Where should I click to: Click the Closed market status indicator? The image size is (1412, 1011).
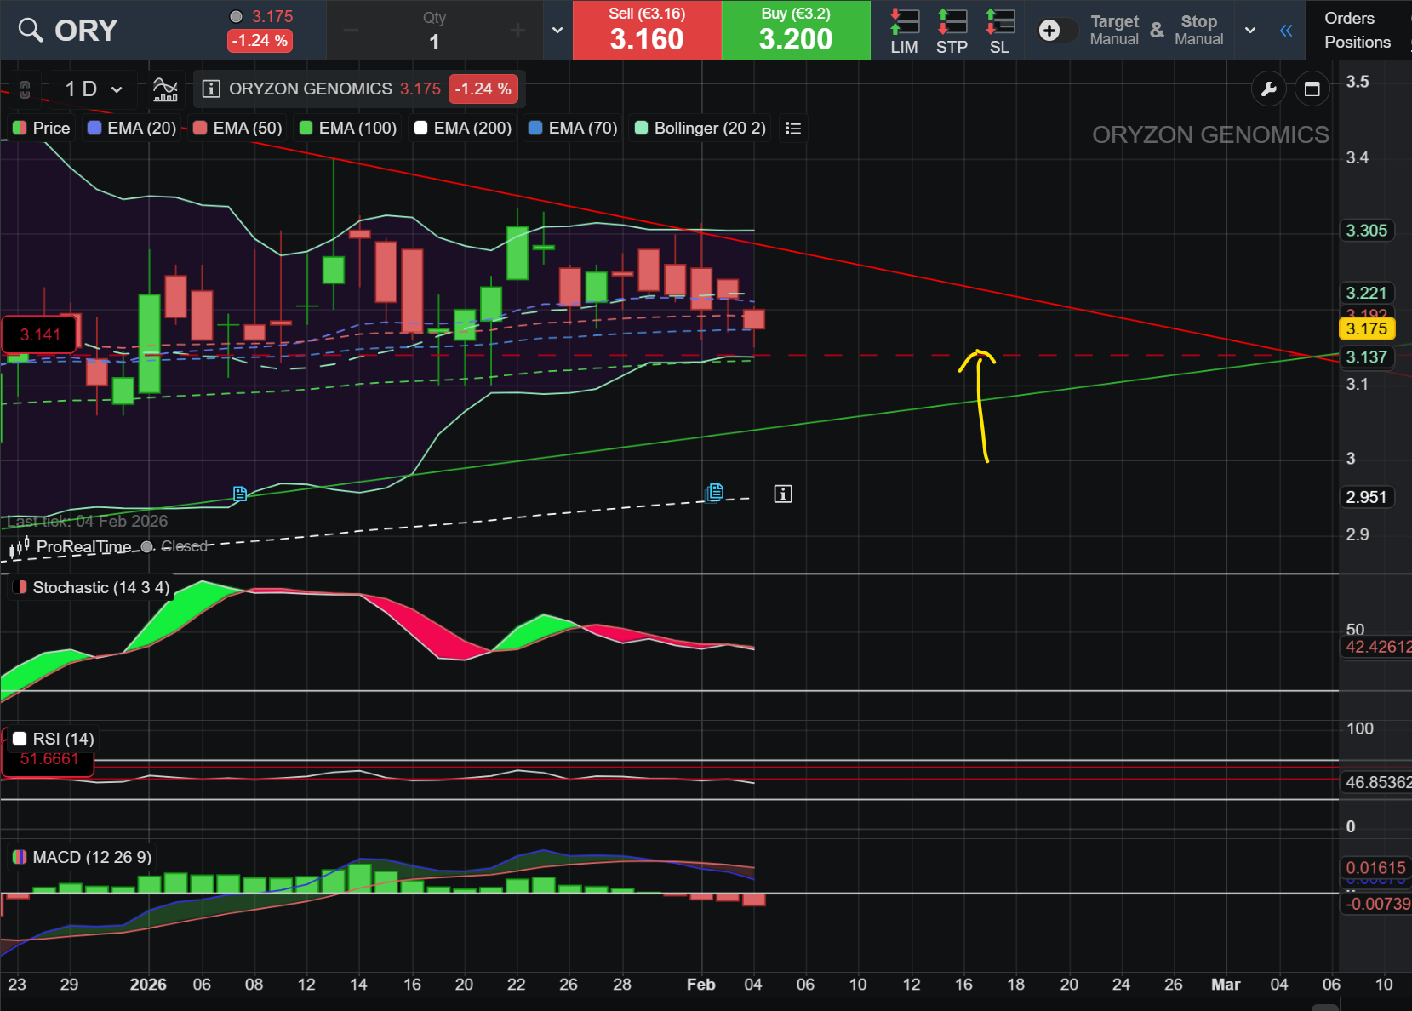point(175,546)
